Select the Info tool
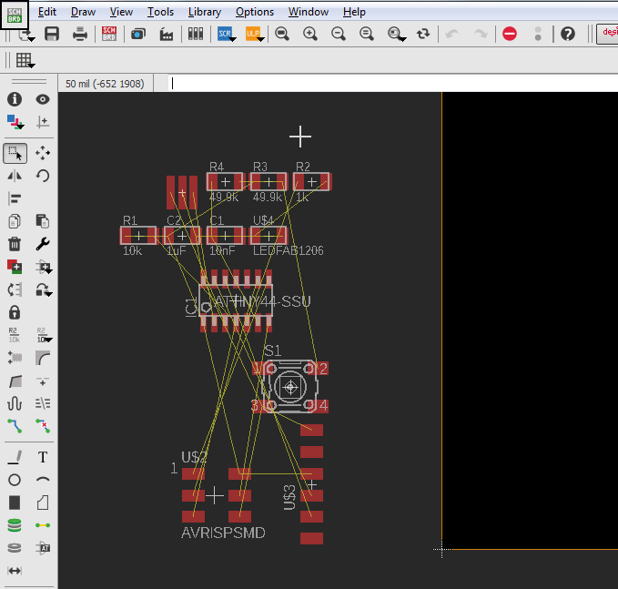 [15, 99]
